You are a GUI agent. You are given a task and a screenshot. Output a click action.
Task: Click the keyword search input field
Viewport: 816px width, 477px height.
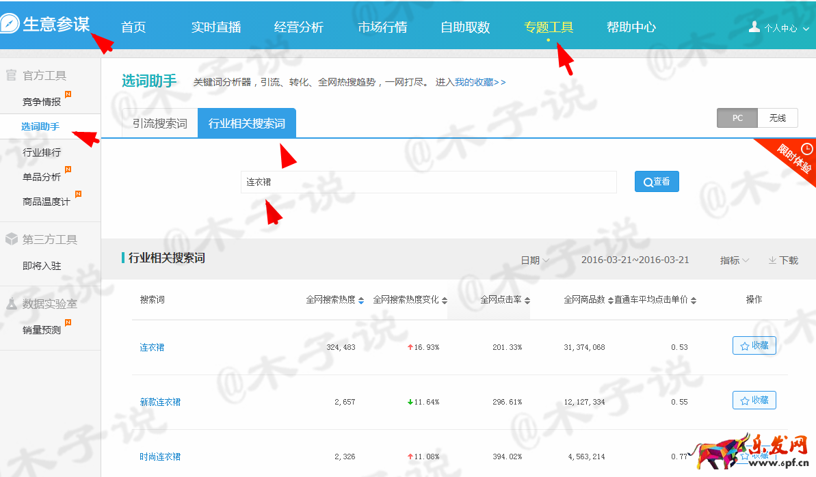[x=428, y=182]
